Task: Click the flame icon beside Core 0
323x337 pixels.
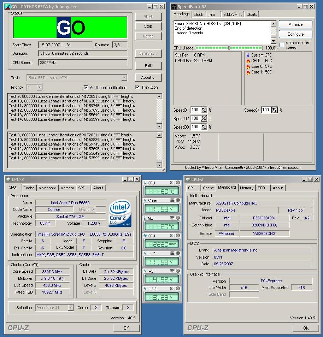Action: (248, 66)
